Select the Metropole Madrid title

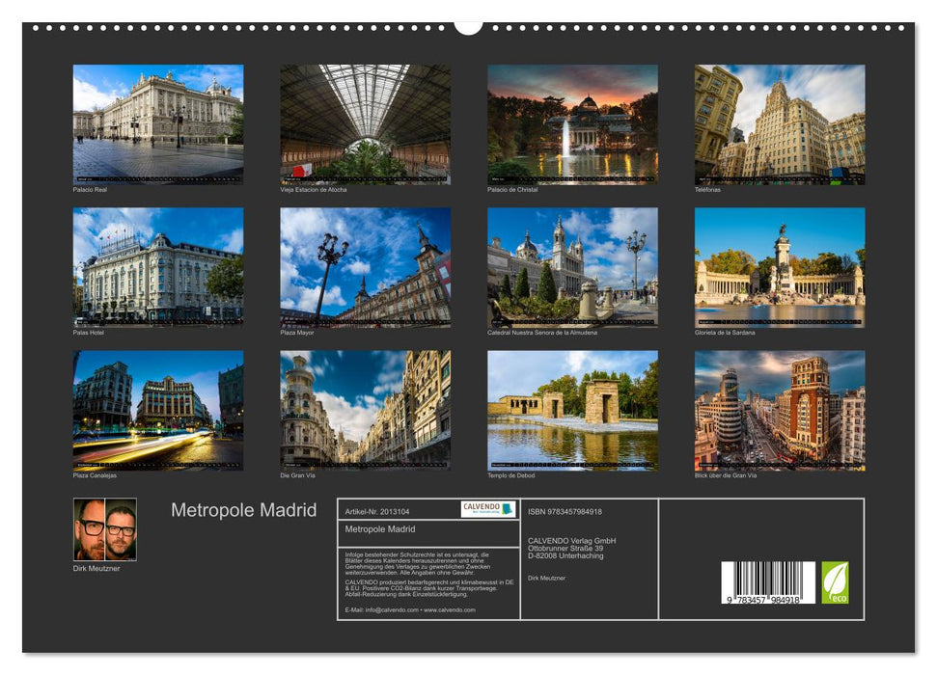click(241, 511)
